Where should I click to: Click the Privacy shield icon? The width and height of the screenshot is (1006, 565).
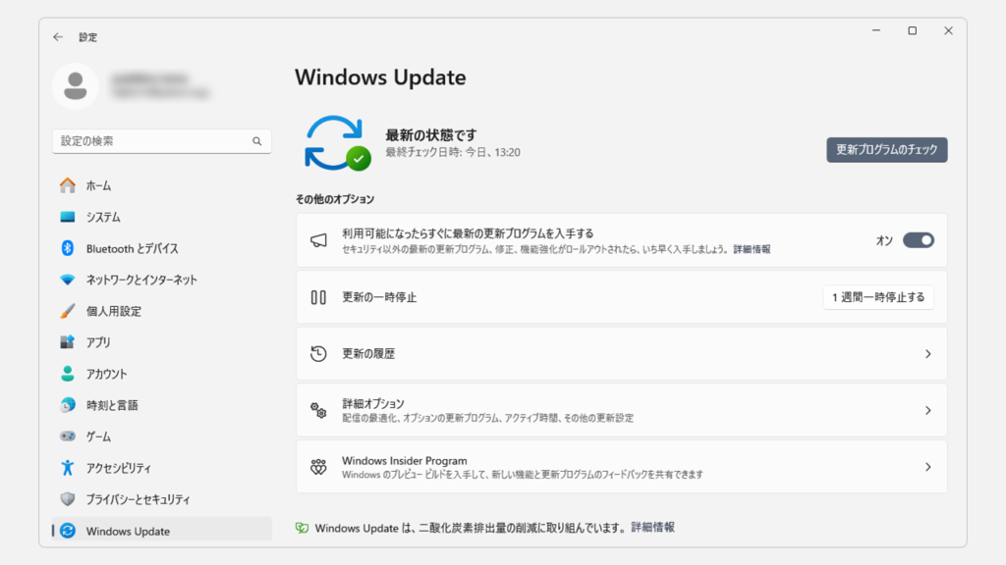(x=68, y=499)
